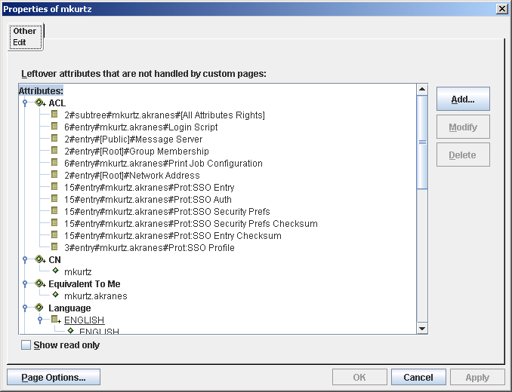Click the attributes list scrollbar thumb
512x392 pixels.
click(422, 142)
